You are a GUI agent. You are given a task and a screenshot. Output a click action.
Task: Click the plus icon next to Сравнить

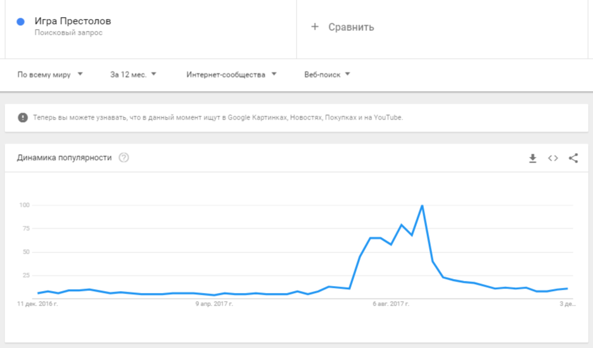pos(315,27)
